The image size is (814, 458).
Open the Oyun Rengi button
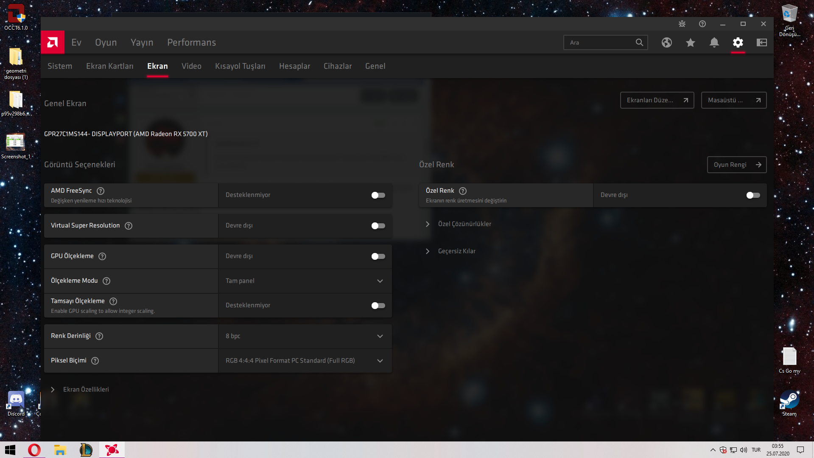[x=737, y=165]
